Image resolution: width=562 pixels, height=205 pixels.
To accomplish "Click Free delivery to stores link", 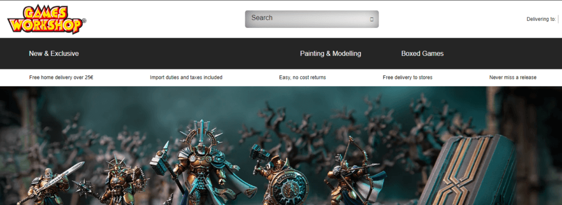I will pos(408,78).
